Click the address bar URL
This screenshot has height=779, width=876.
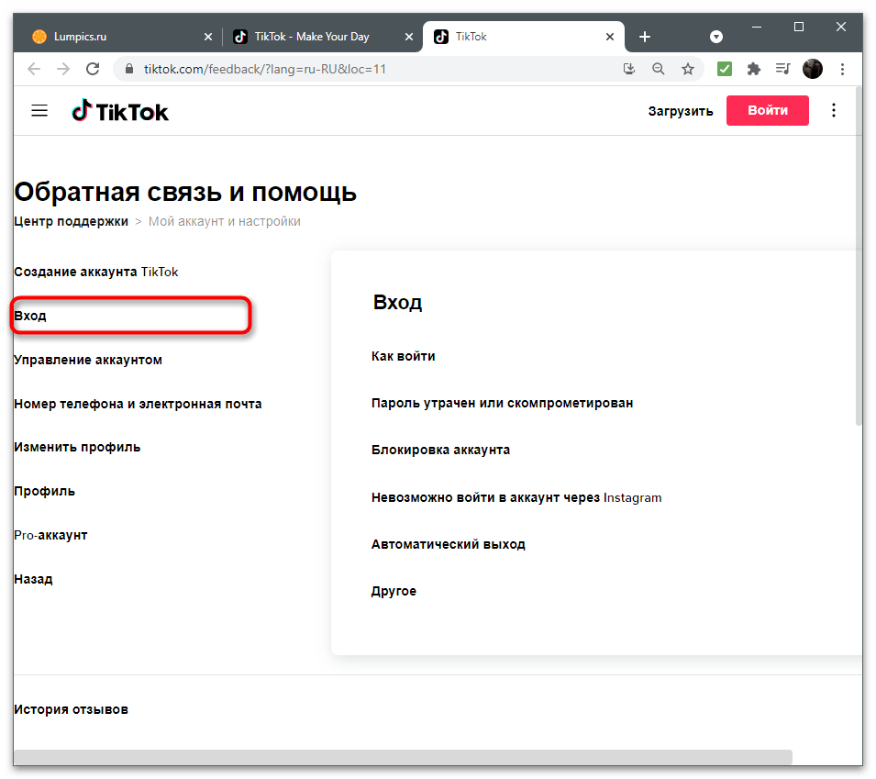(265, 69)
